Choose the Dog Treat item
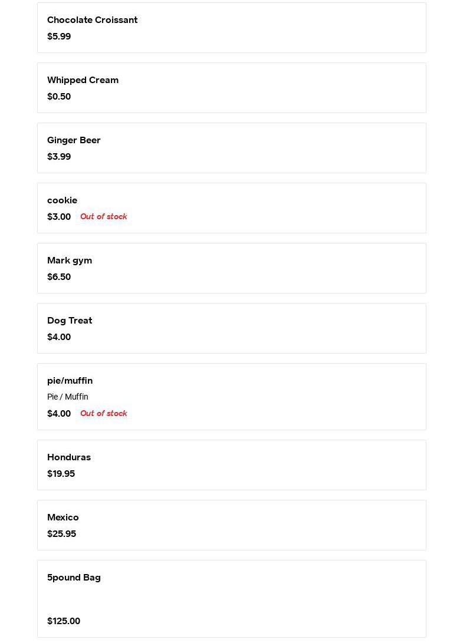 231,328
